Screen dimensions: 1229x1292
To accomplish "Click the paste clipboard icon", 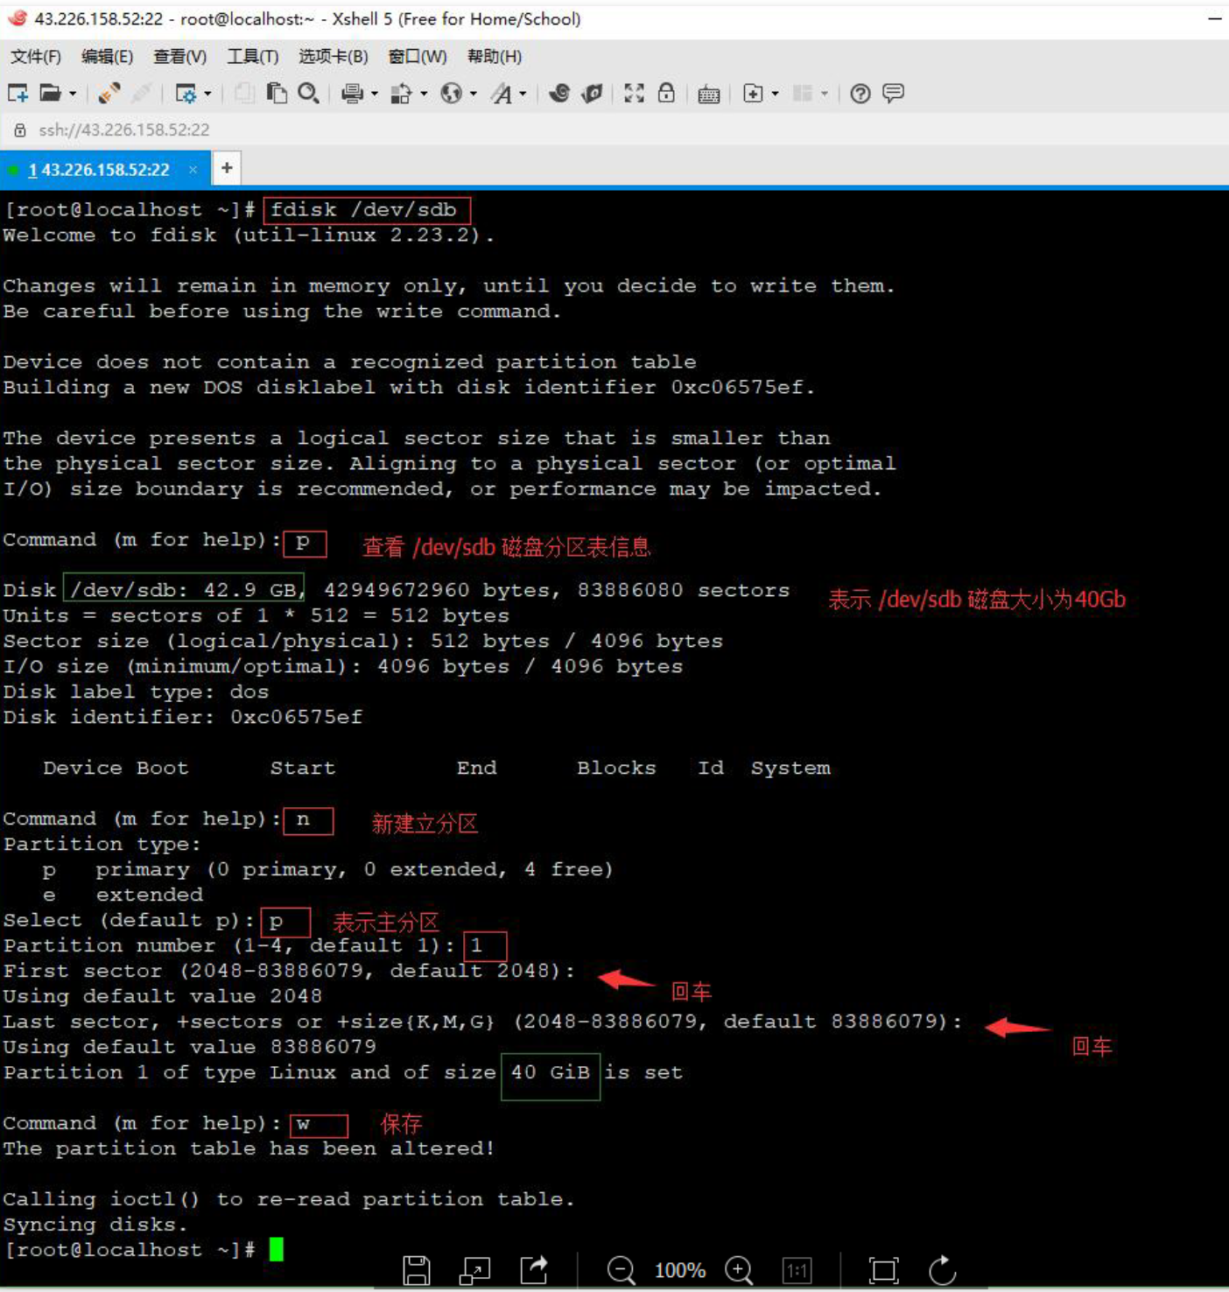I will point(277,93).
